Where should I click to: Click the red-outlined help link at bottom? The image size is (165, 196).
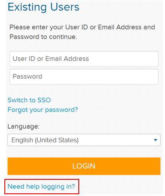41,186
